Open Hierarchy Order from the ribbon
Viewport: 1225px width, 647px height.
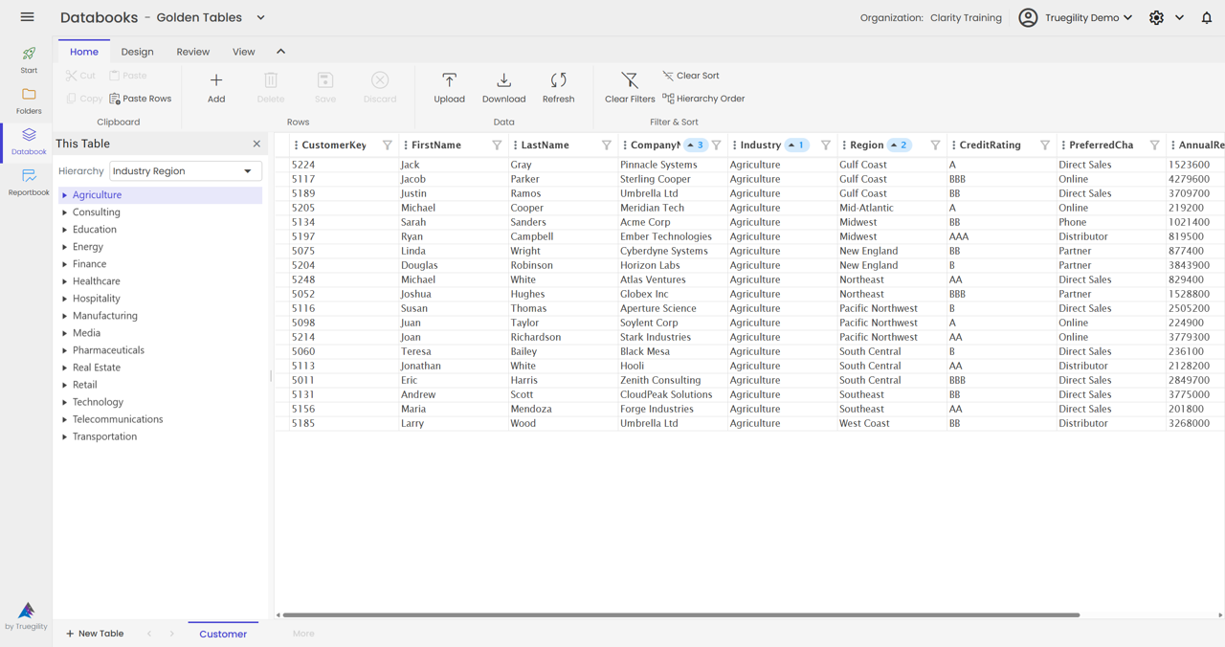click(x=703, y=98)
